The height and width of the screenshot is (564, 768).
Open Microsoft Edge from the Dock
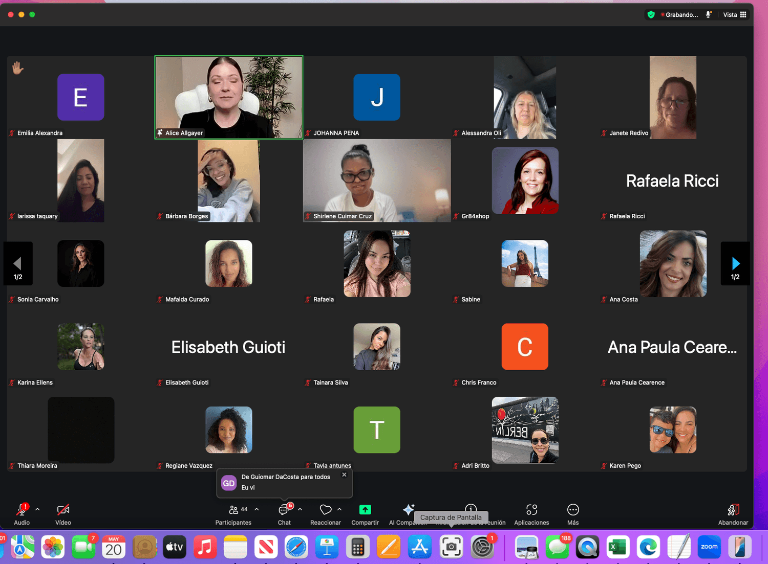[649, 547]
